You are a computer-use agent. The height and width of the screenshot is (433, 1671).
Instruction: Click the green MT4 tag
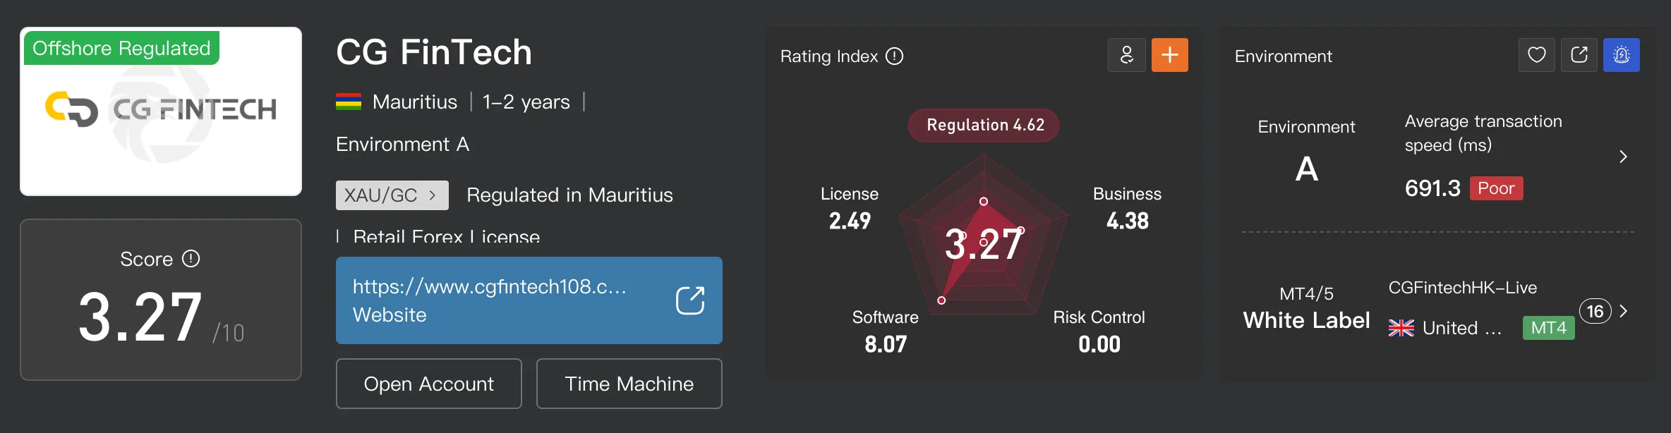coord(1549,328)
